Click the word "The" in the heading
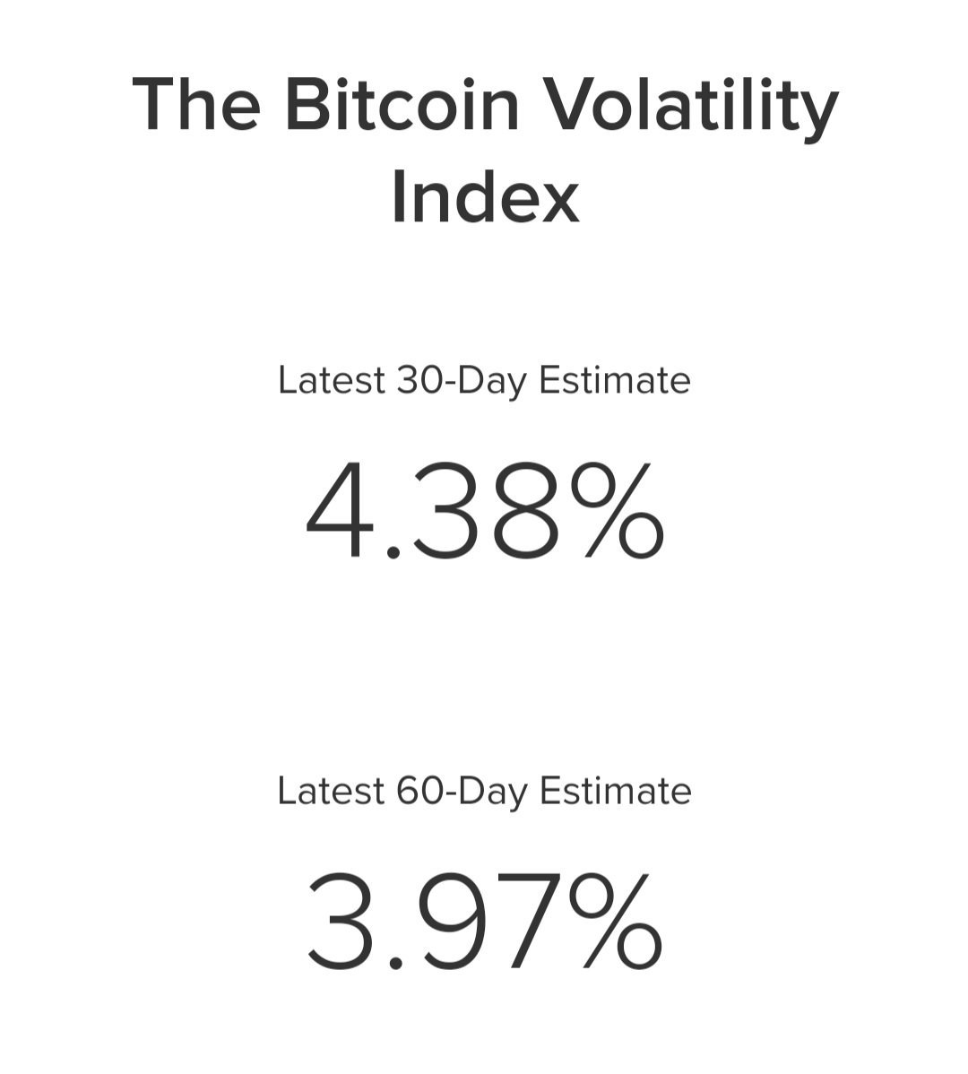The image size is (968, 1074). coord(197,105)
